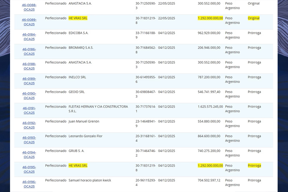Viewport: 288px width, 192px height.
Task: Click supplier name EDICOBA S.A.
Action: point(78,33)
